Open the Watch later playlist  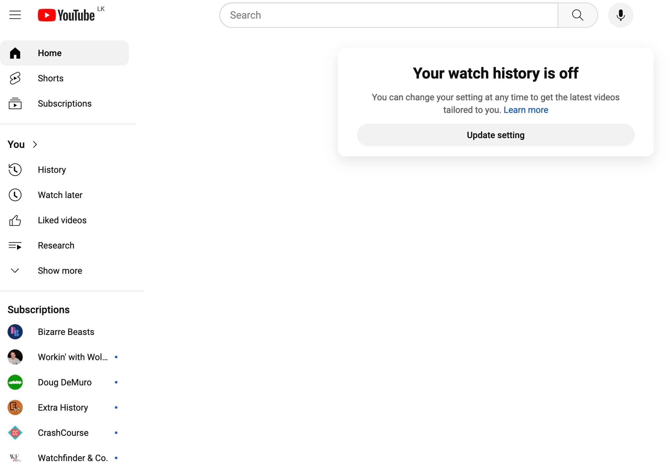[x=60, y=195]
